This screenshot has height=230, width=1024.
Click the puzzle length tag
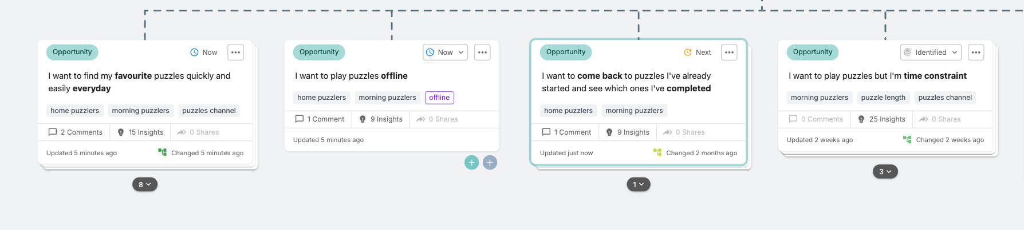coord(883,98)
